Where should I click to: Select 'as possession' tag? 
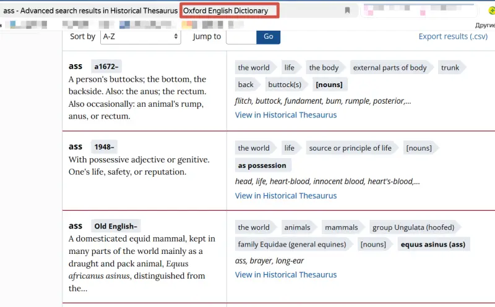tap(262, 166)
